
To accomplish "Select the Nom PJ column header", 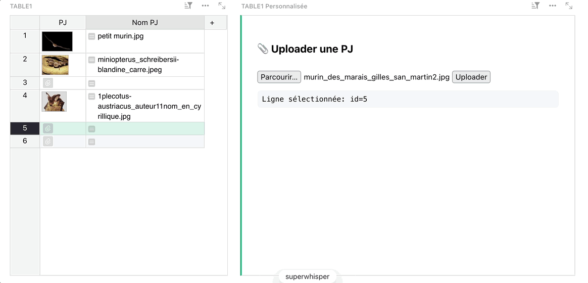I will click(145, 23).
